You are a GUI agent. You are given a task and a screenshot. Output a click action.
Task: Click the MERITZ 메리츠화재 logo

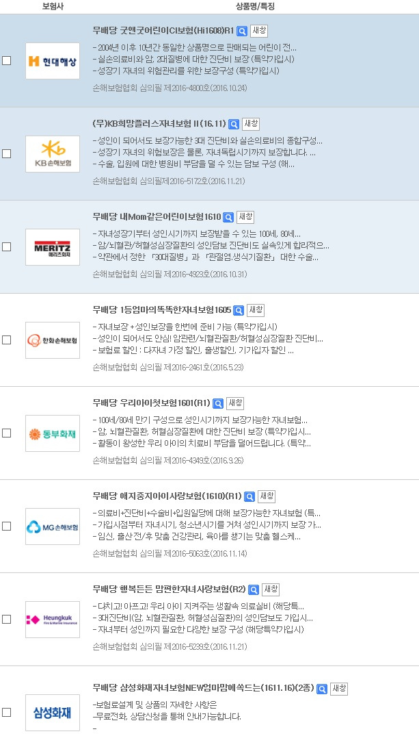click(x=53, y=247)
